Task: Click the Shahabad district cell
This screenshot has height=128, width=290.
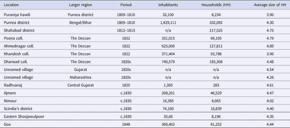Action: click(19, 30)
